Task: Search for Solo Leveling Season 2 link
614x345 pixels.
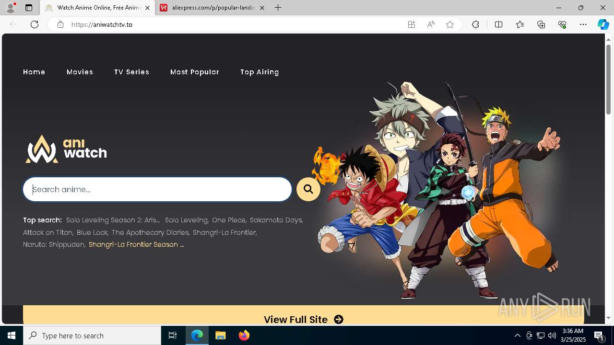Action: pyautogui.click(x=113, y=220)
